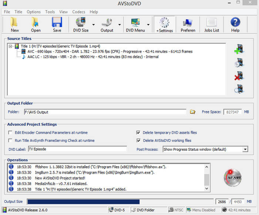Image resolution: width=259 pixels, height=215 pixels.
Task: Open the View menu
Action: [x=64, y=12]
